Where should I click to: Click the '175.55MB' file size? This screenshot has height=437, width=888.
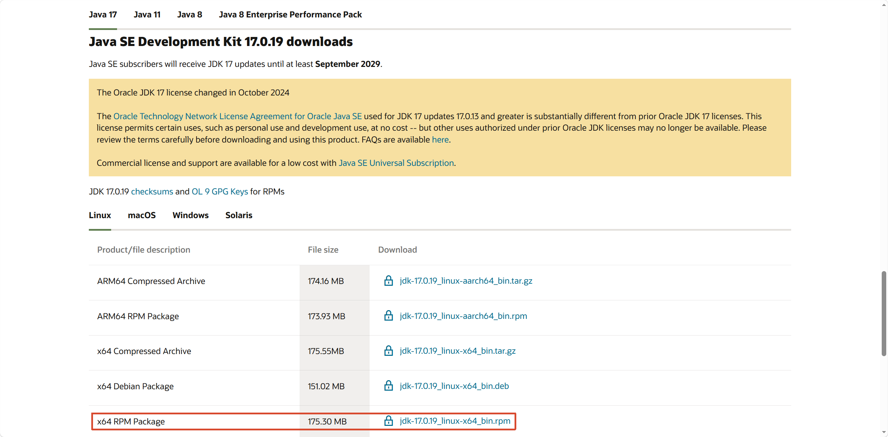326,351
